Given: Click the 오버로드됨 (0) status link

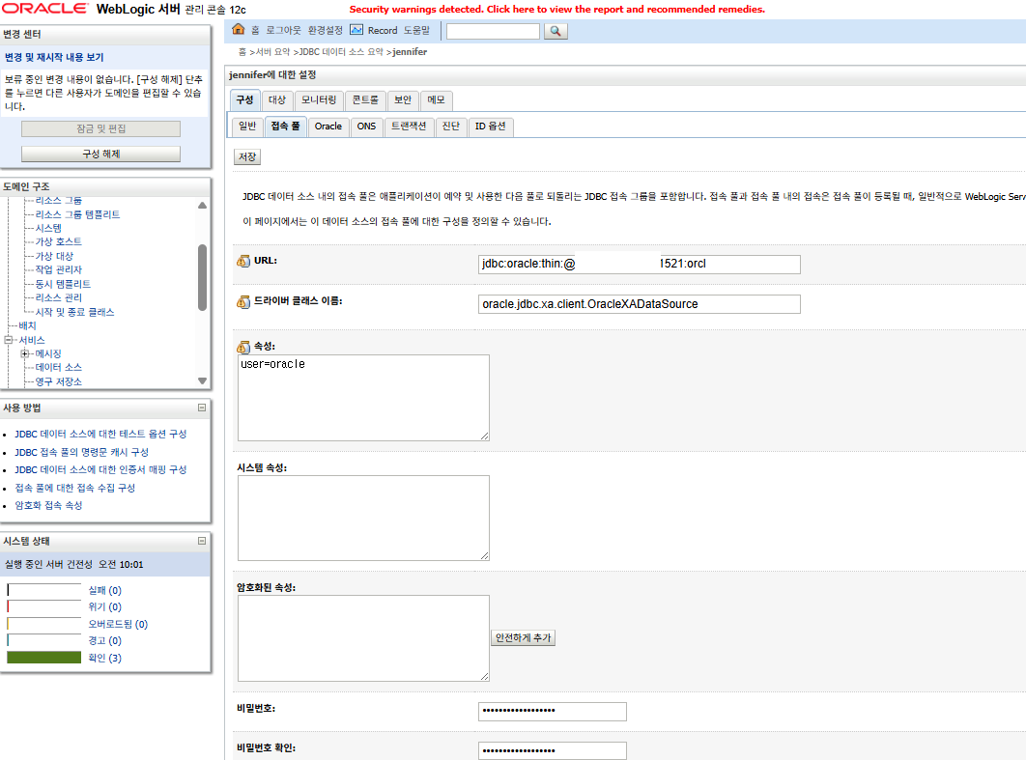Looking at the screenshot, I should pyautogui.click(x=118, y=625).
